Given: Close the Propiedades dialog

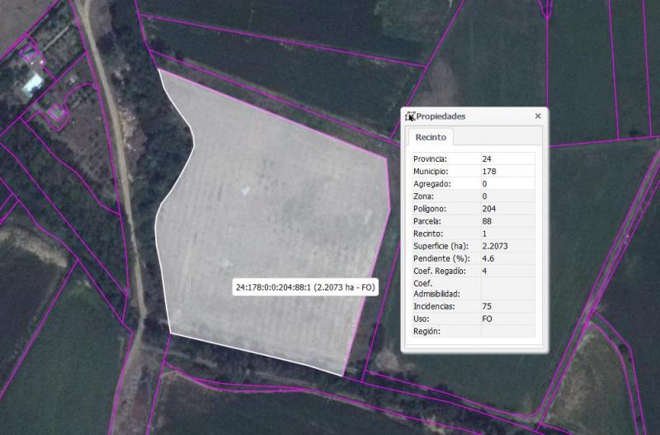Looking at the screenshot, I should coord(538,116).
